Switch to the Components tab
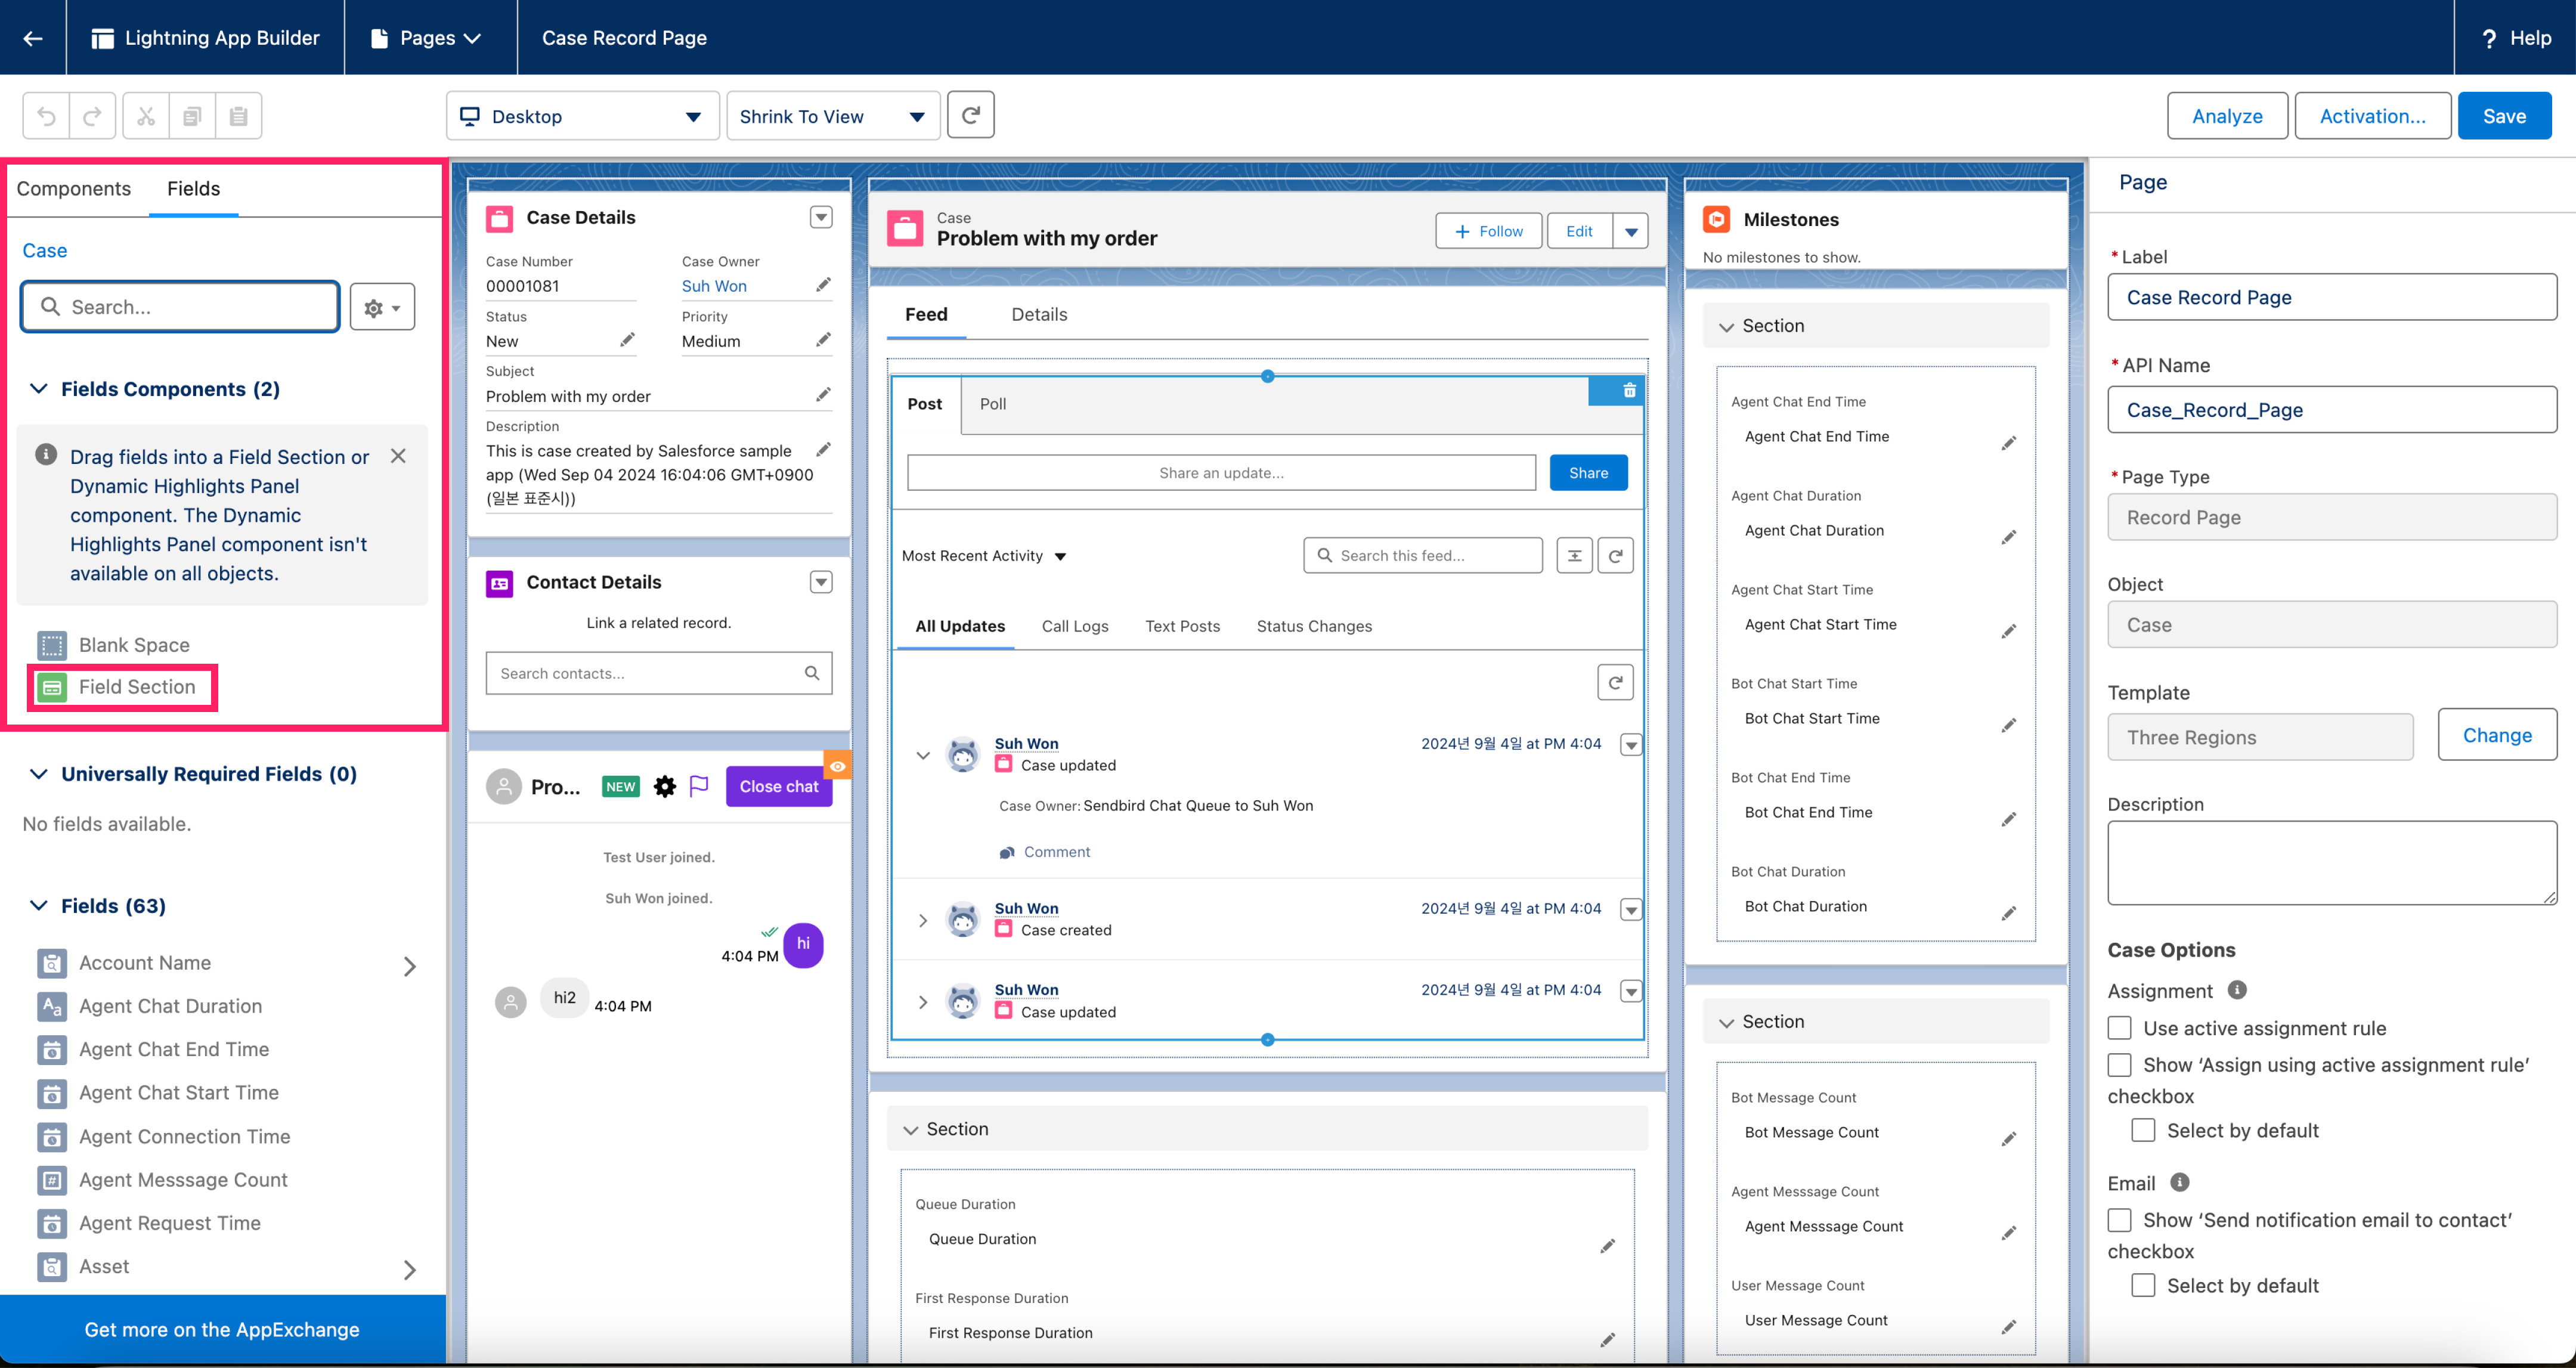Image resolution: width=2576 pixels, height=1368 pixels. 74,188
